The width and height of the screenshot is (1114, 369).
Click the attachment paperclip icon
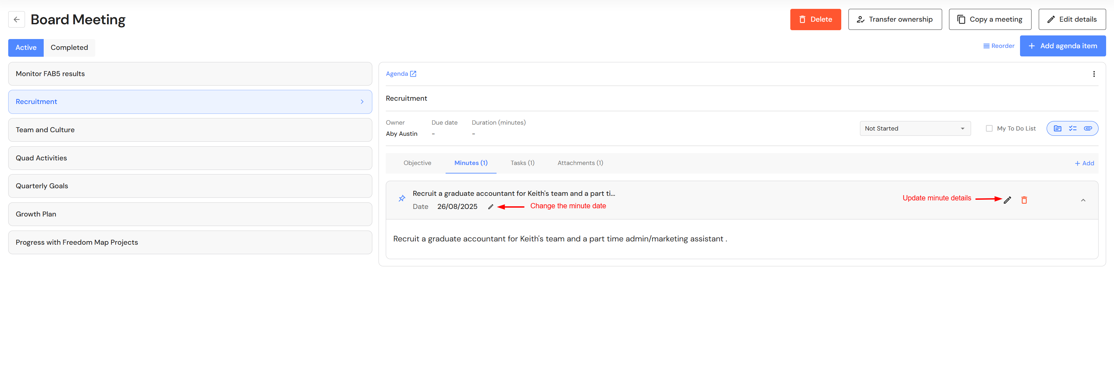pyautogui.click(x=1088, y=129)
